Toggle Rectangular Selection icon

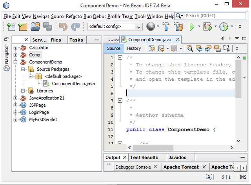point(227,49)
